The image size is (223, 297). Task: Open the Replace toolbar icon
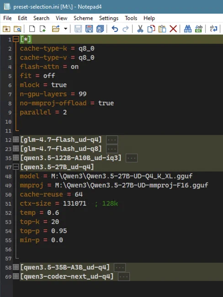198,29
